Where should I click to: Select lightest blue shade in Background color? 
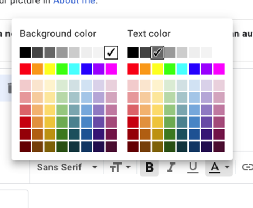pyautogui.click(x=86, y=85)
